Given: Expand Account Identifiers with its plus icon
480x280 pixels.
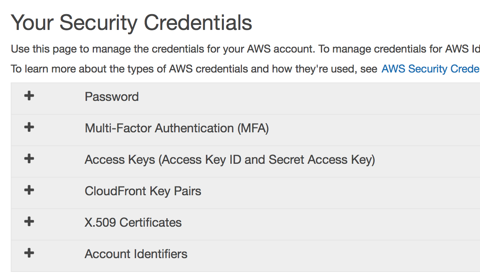Looking at the screenshot, I should point(29,253).
